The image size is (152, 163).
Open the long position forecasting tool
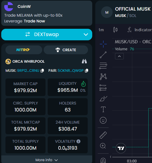pyautogui.click(x=103, y=88)
